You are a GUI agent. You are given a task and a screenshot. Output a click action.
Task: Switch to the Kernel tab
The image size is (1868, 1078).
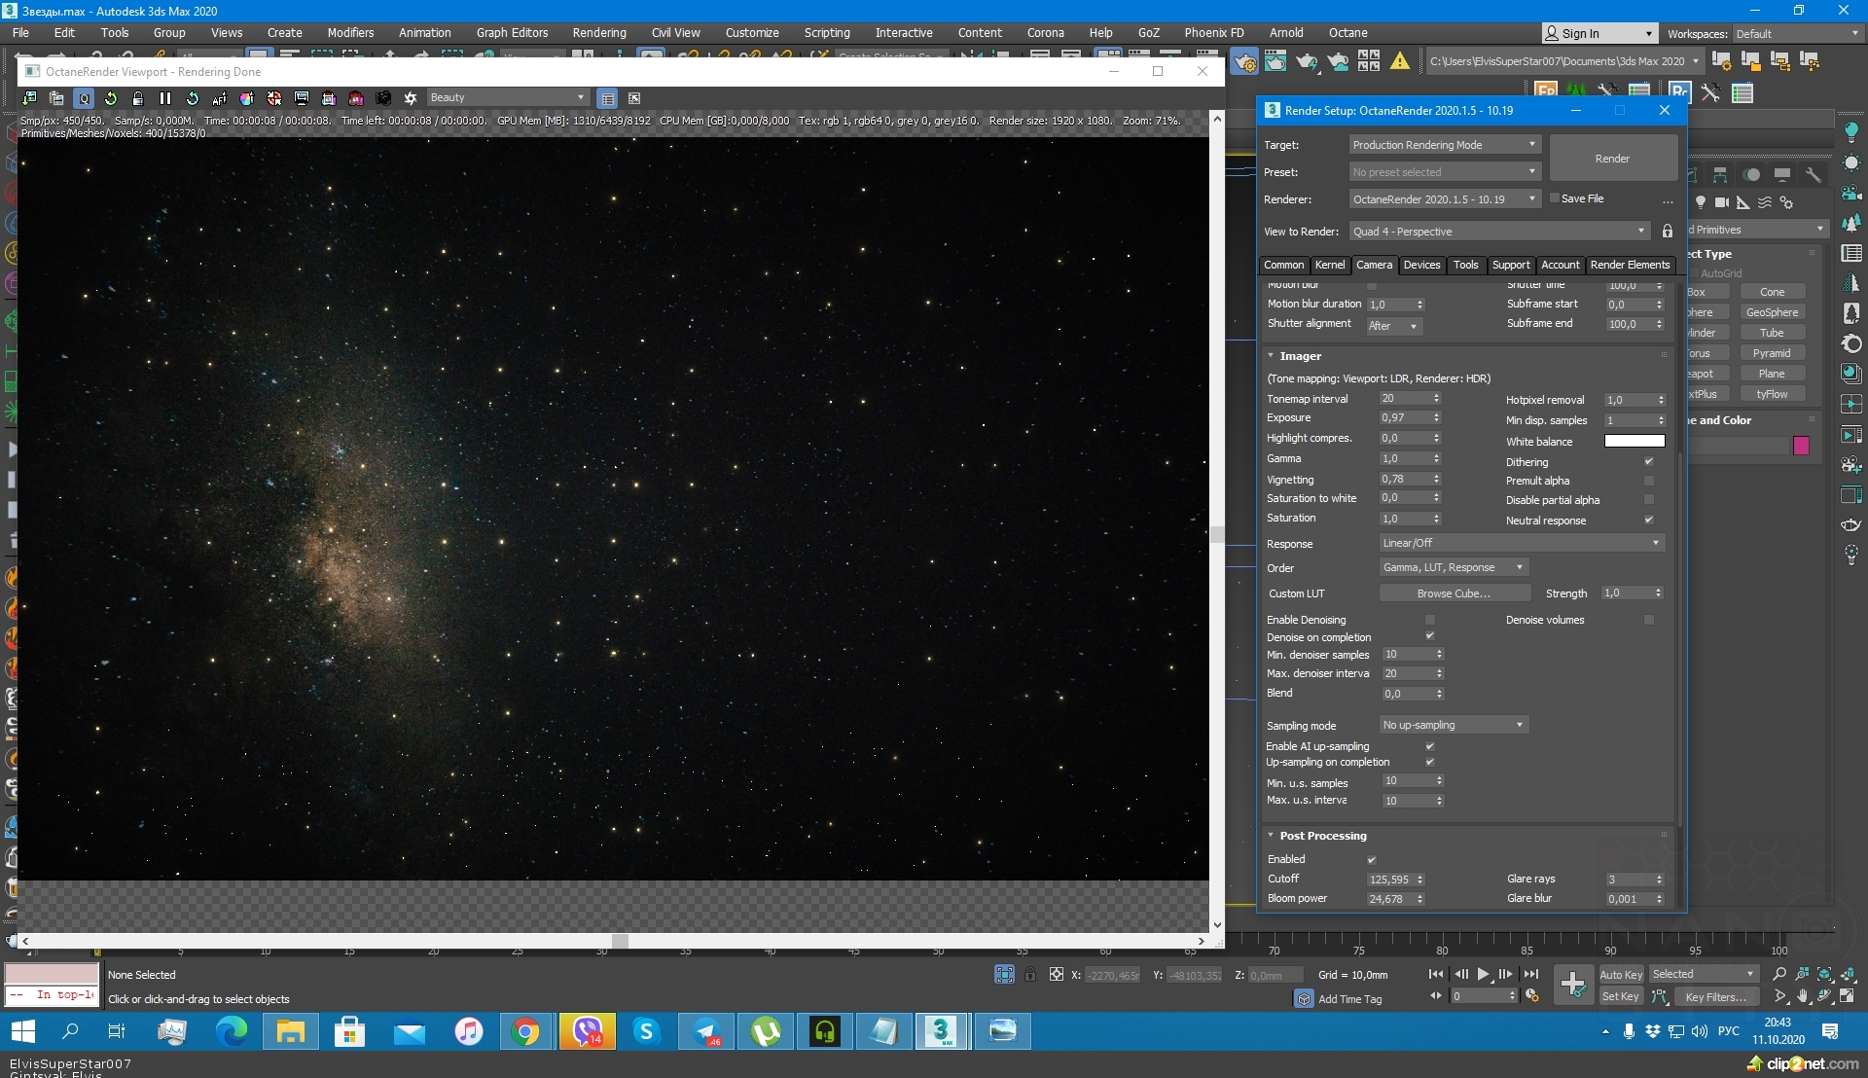(x=1329, y=265)
